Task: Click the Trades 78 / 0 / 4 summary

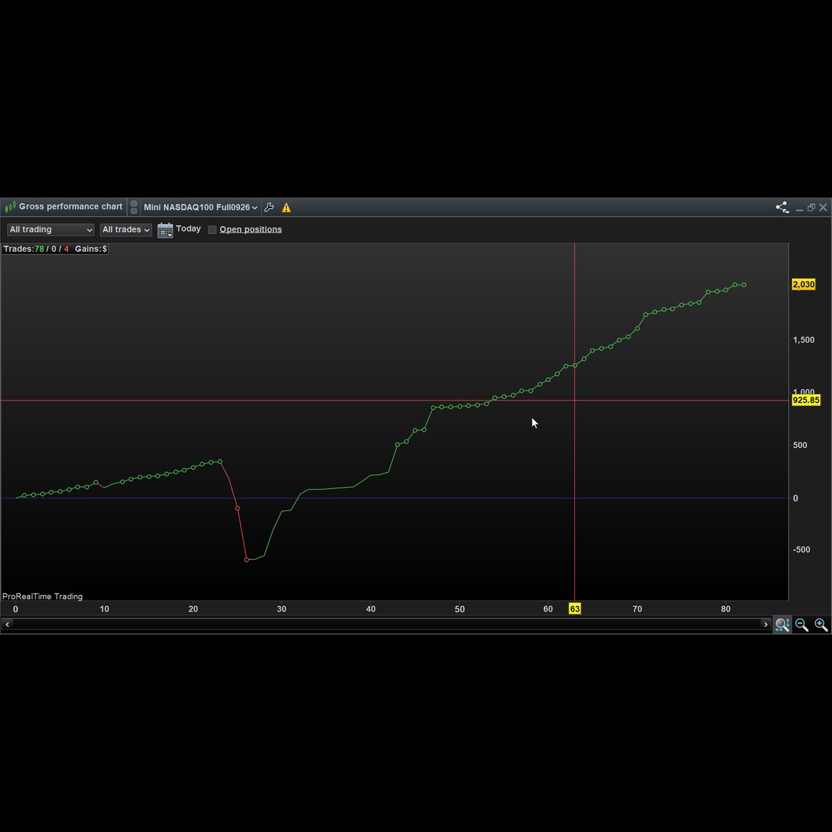Action: point(37,249)
